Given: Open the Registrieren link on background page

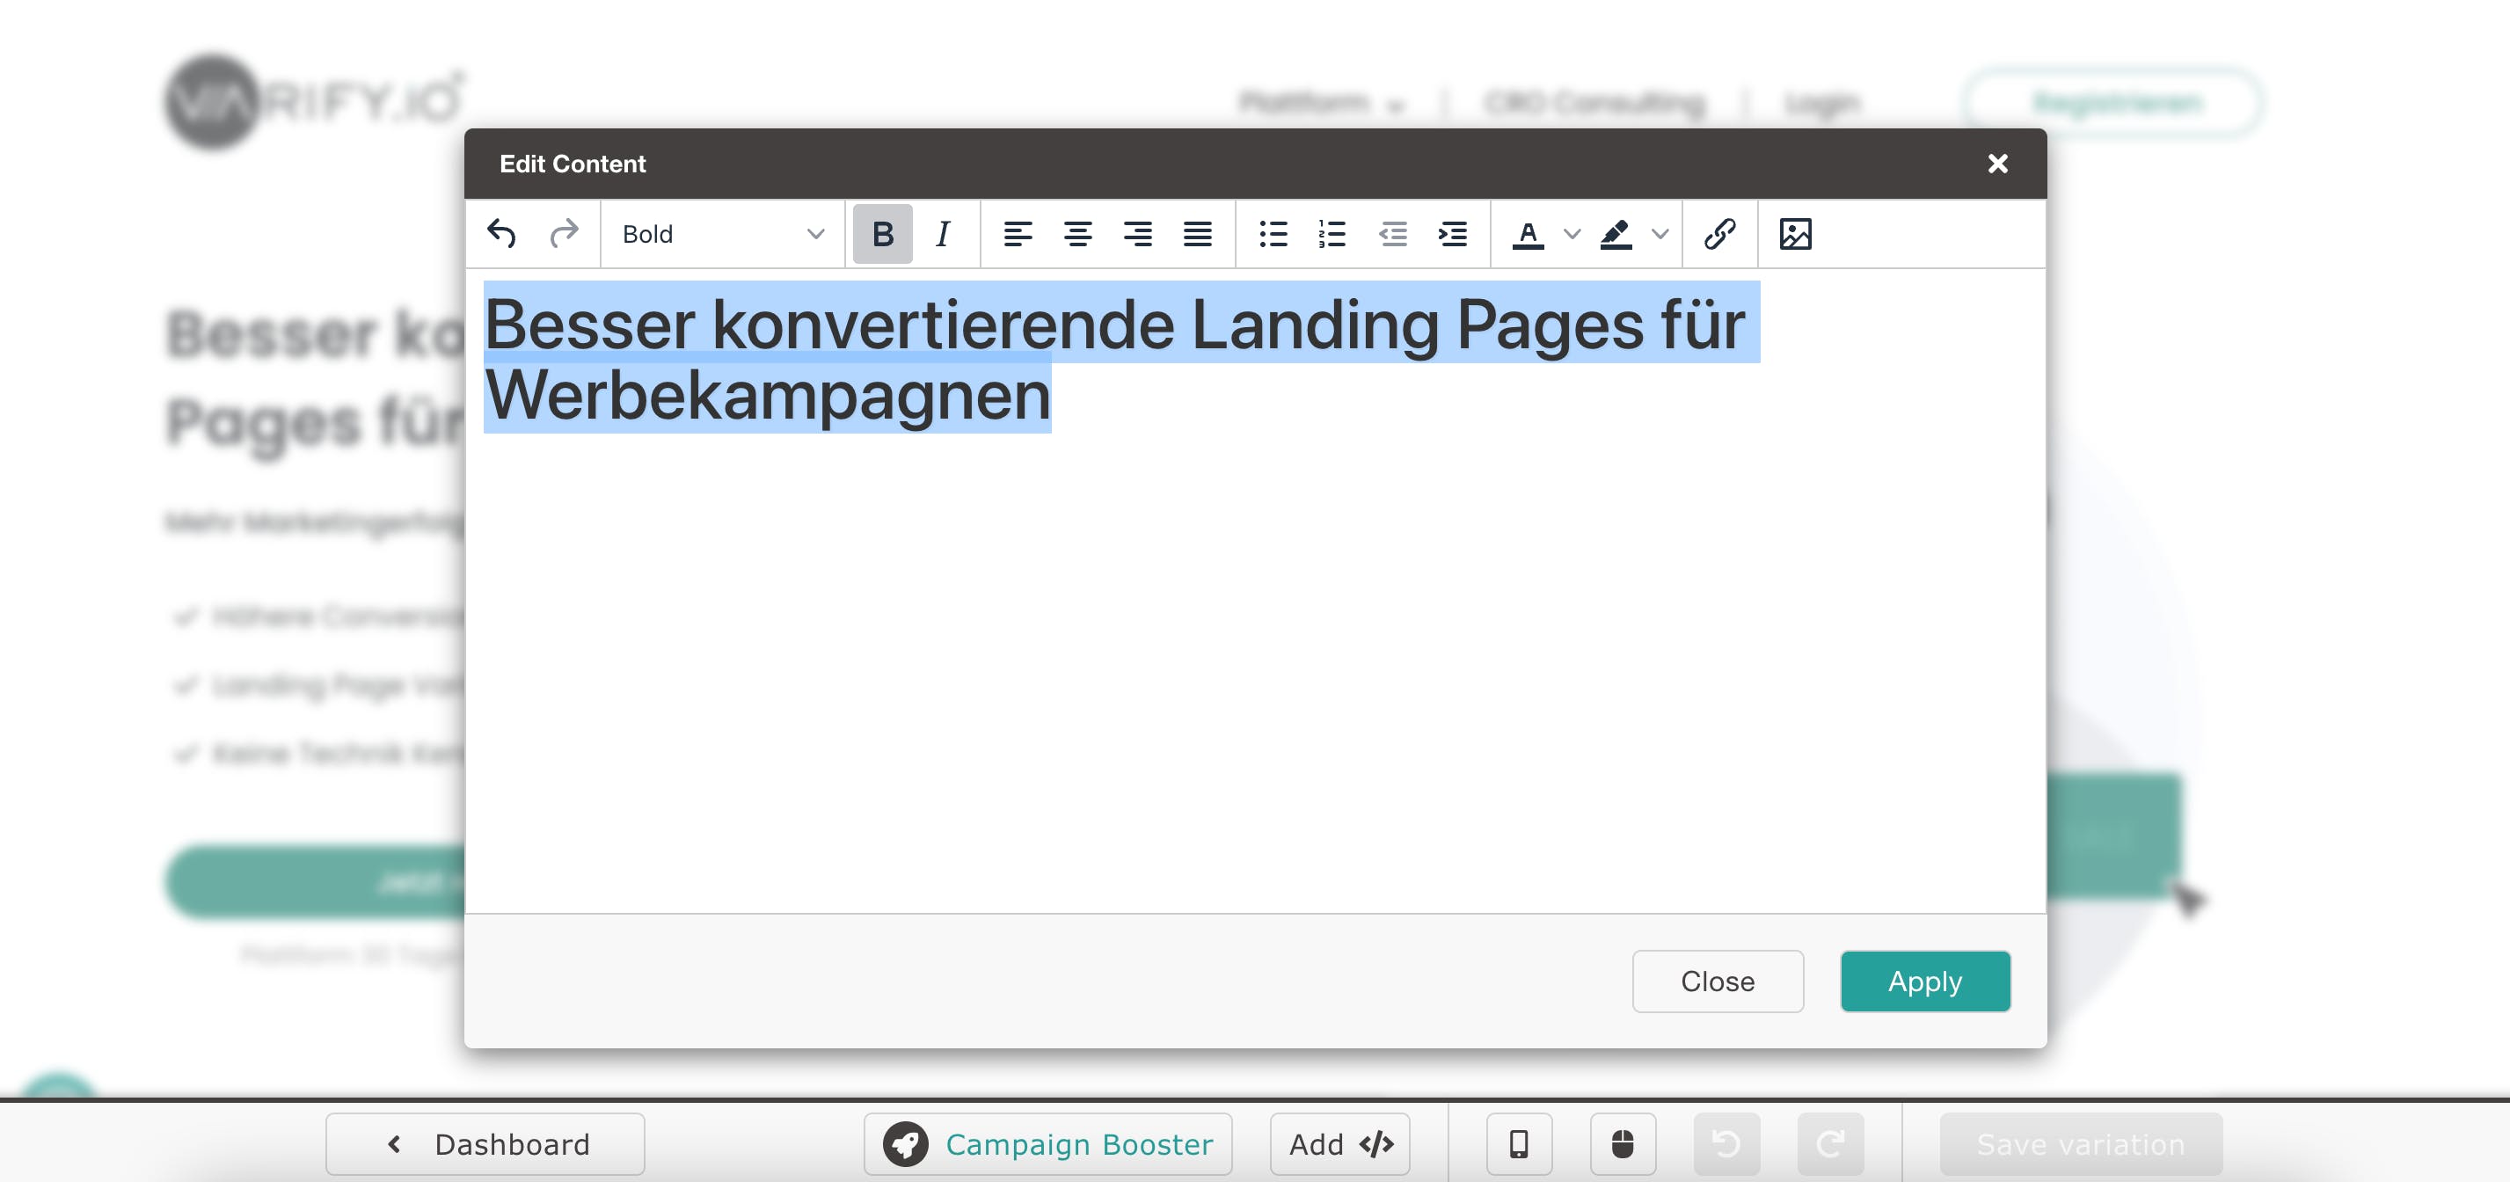Looking at the screenshot, I should click(2112, 102).
